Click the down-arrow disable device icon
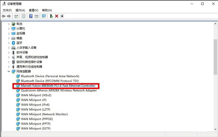 point(62,16)
